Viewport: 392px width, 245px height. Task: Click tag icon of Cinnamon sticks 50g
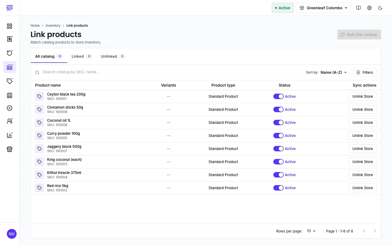(39, 109)
